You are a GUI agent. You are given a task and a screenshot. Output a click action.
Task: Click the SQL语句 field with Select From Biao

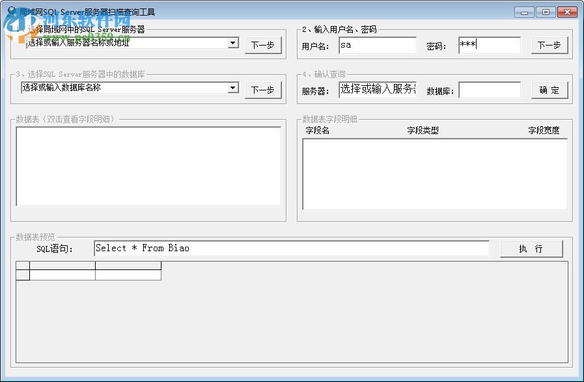(292, 248)
